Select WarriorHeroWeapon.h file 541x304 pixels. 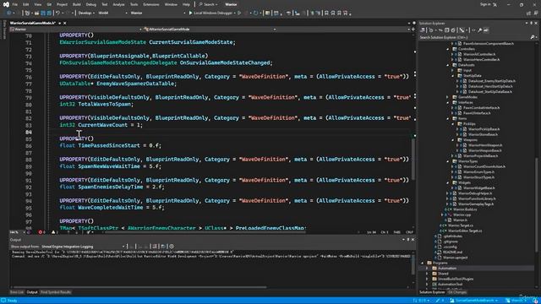click(484, 145)
